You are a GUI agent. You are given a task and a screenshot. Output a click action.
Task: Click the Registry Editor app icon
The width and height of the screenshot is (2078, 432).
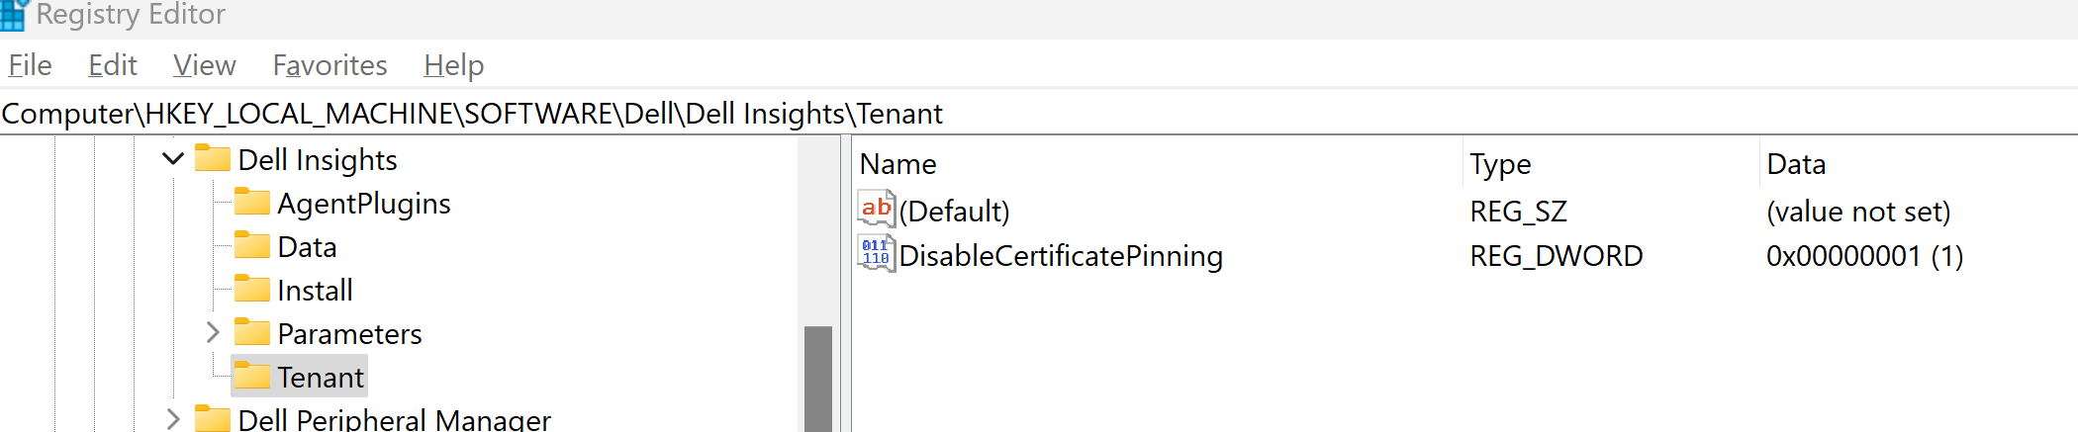[x=13, y=15]
